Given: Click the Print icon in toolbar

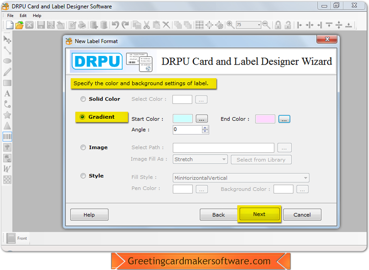Looking at the screenshot, I should (x=82, y=25).
